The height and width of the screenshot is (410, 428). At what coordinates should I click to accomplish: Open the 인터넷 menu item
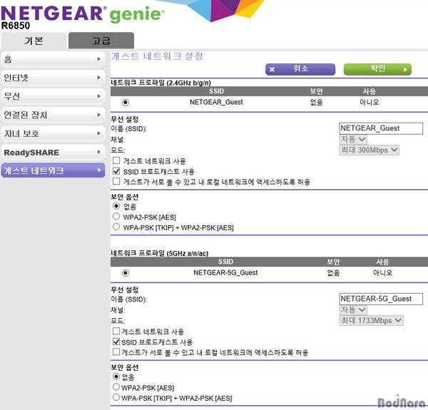click(53, 78)
